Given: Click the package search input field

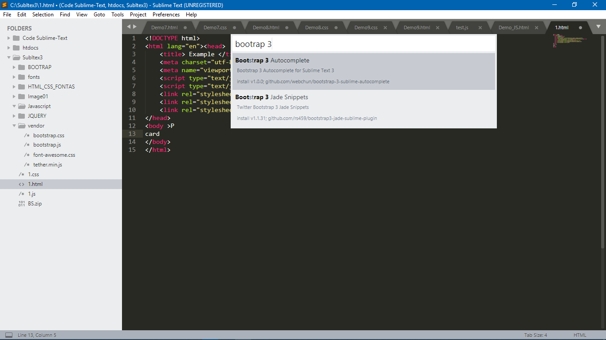Looking at the screenshot, I should click(363, 44).
